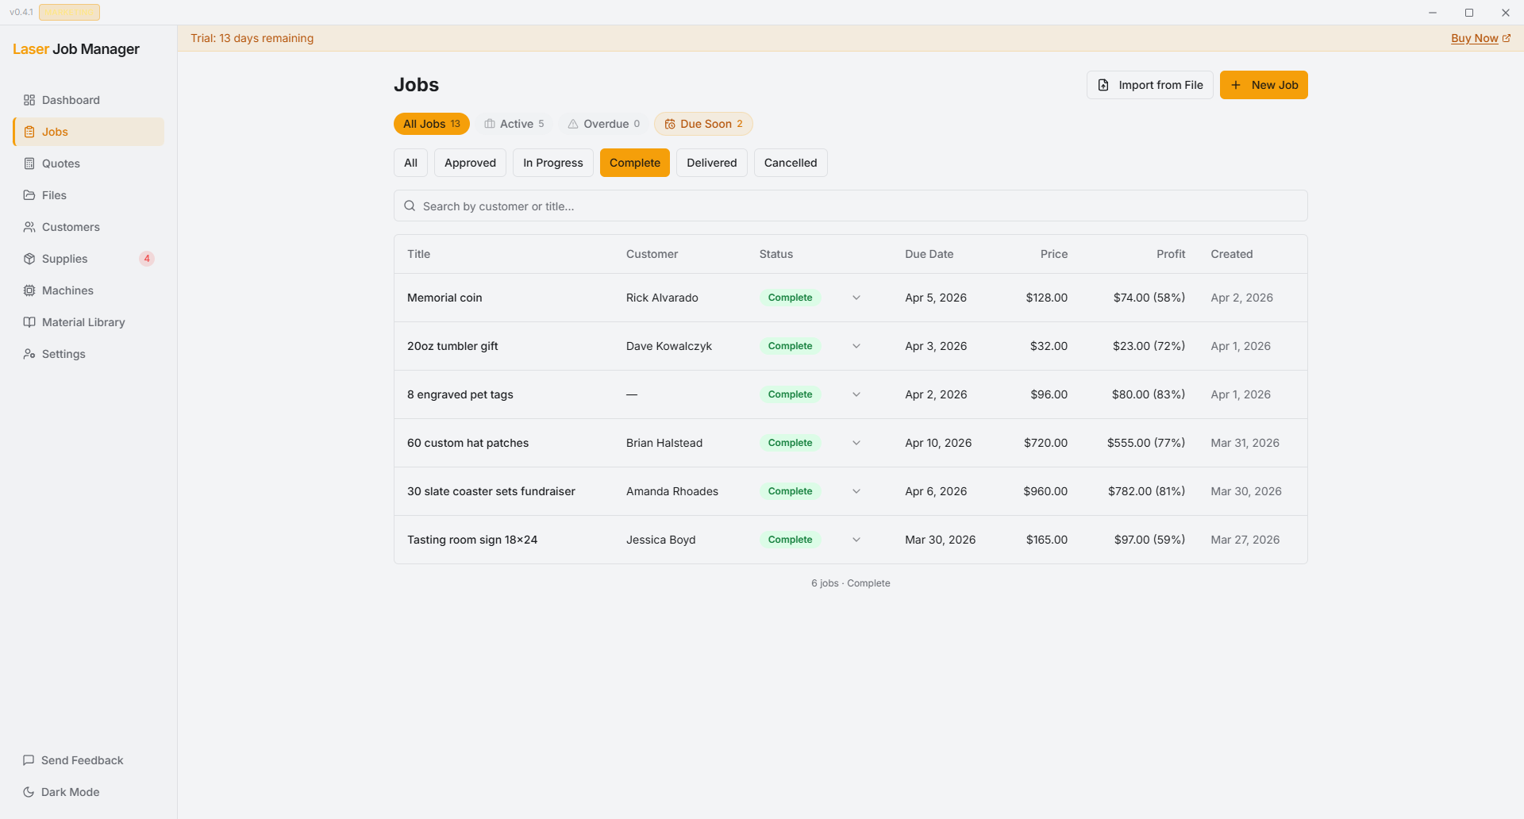Open the Material Library
1524x819 pixels.
(83, 322)
